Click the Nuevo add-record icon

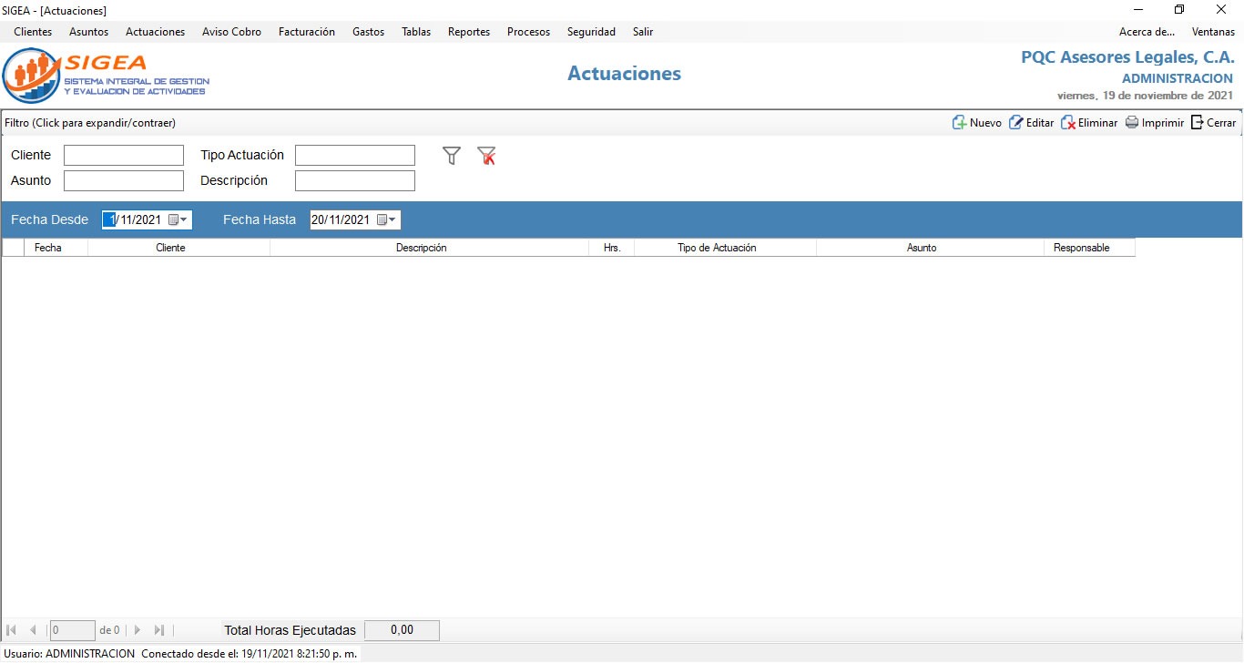(959, 123)
